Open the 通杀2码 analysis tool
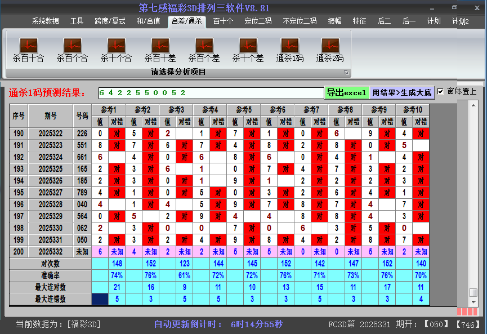The image size is (487, 334). tap(329, 49)
